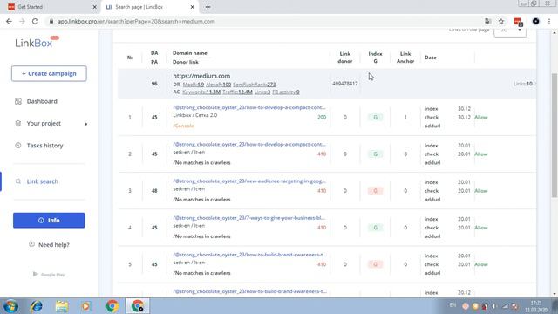Launch Internet Explorer from taskbar

(37, 306)
